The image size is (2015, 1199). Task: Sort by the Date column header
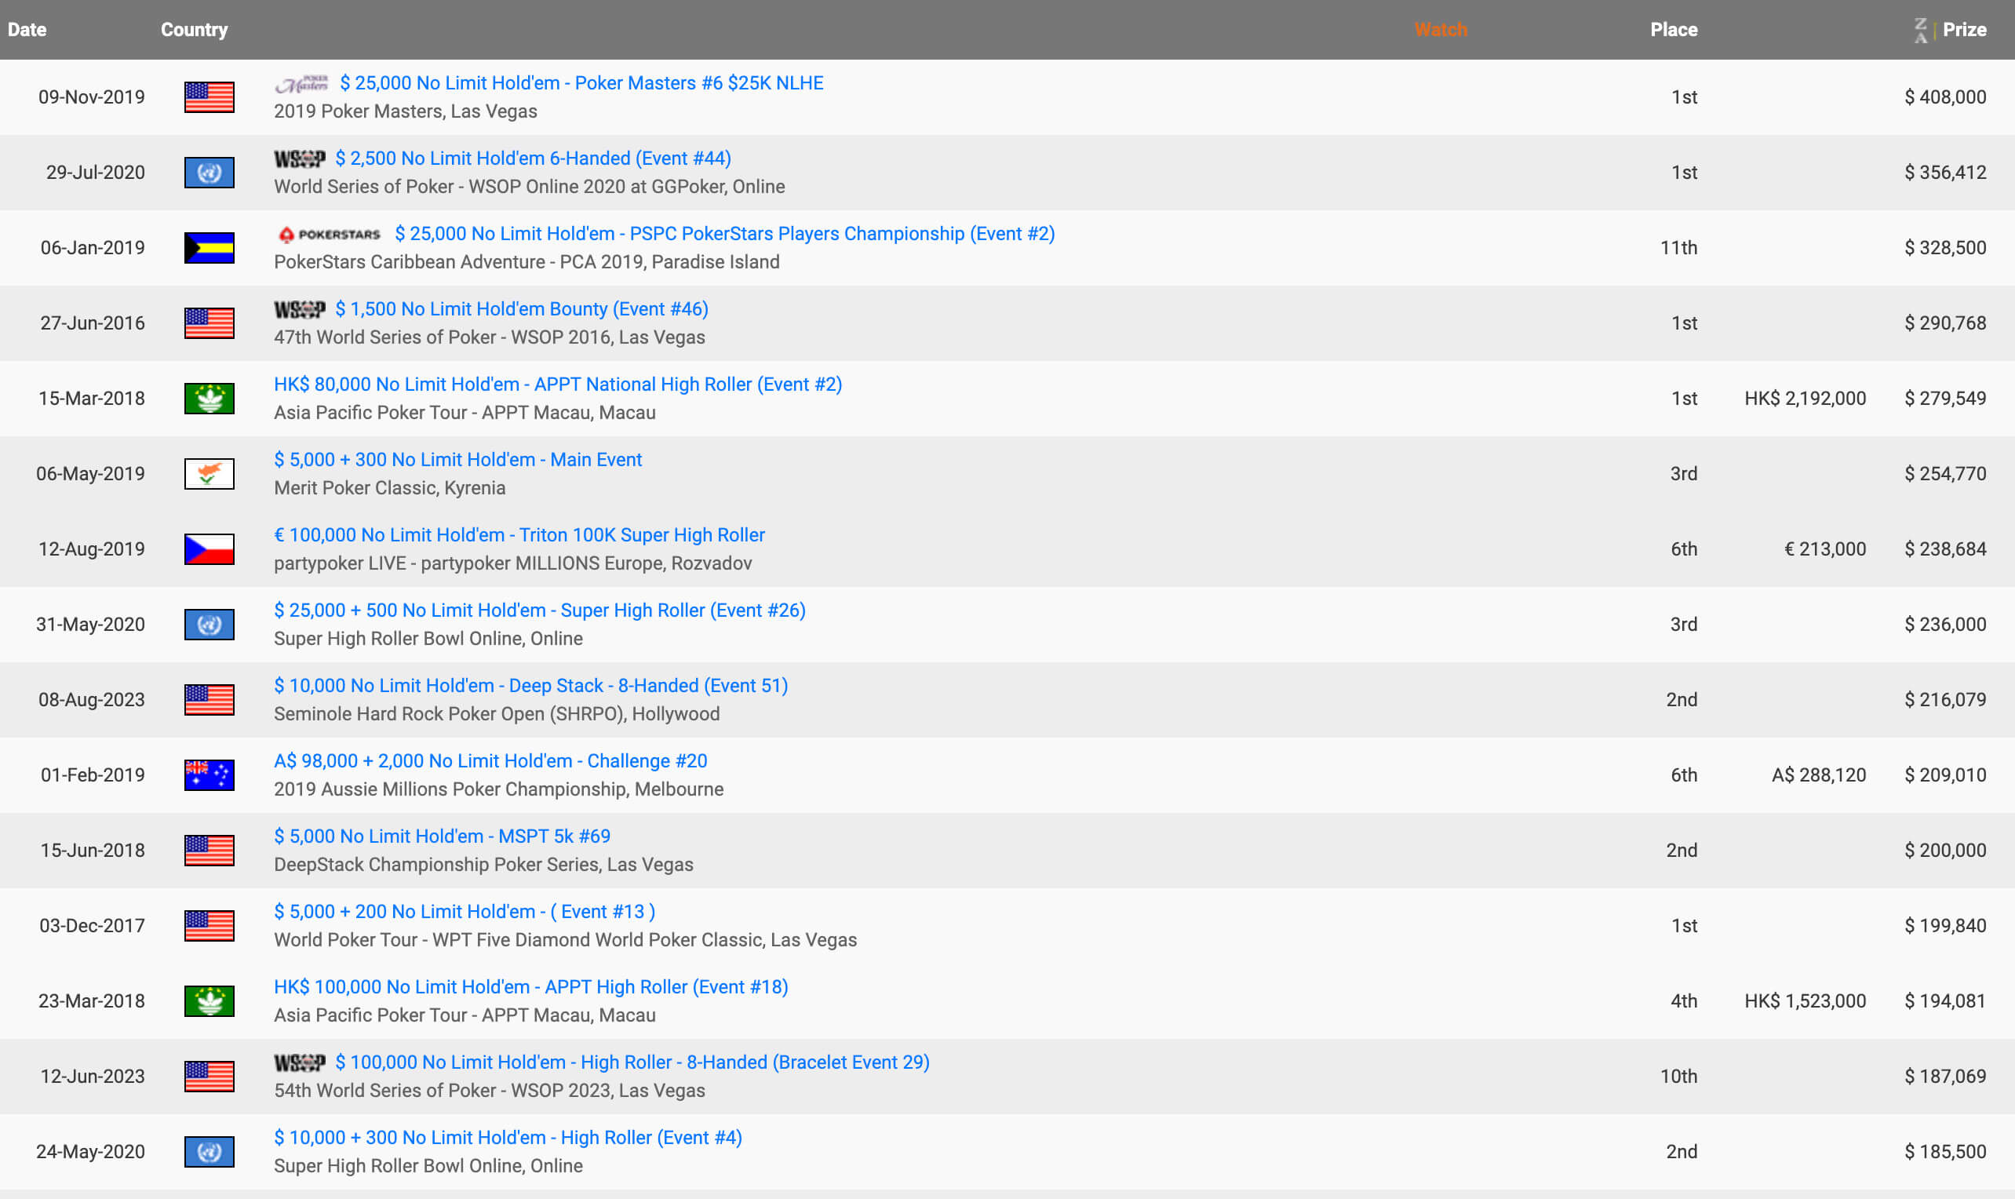click(27, 30)
